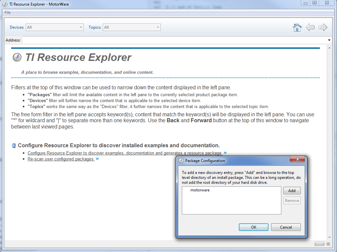Image resolution: width=337 pixels, height=252 pixels.
Task: Select the motorware entry in the package list
Action: click(x=200, y=190)
